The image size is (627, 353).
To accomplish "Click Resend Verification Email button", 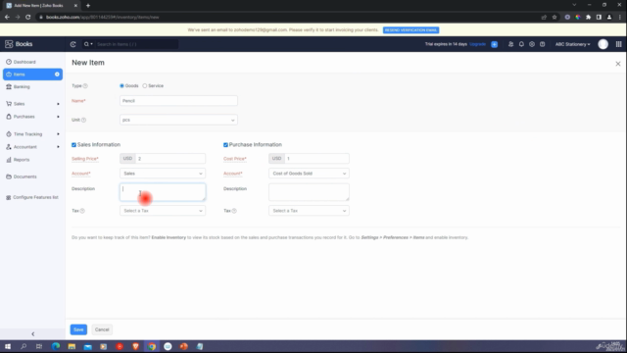I will click(x=410, y=30).
